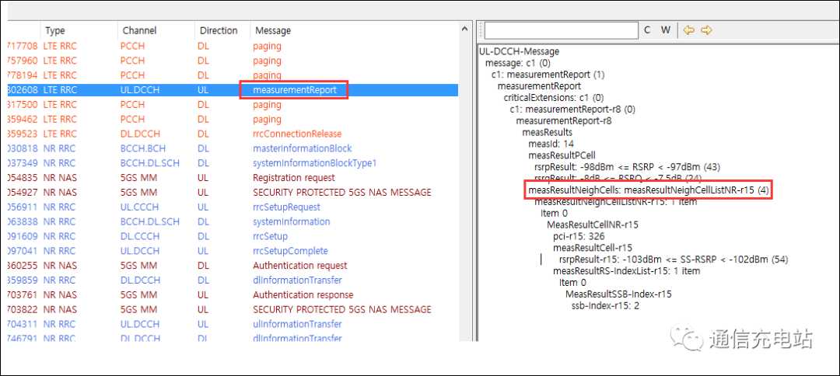The image size is (840, 376).
Task: Click the UL-DCCH-Message root tree node
Action: tap(519, 51)
